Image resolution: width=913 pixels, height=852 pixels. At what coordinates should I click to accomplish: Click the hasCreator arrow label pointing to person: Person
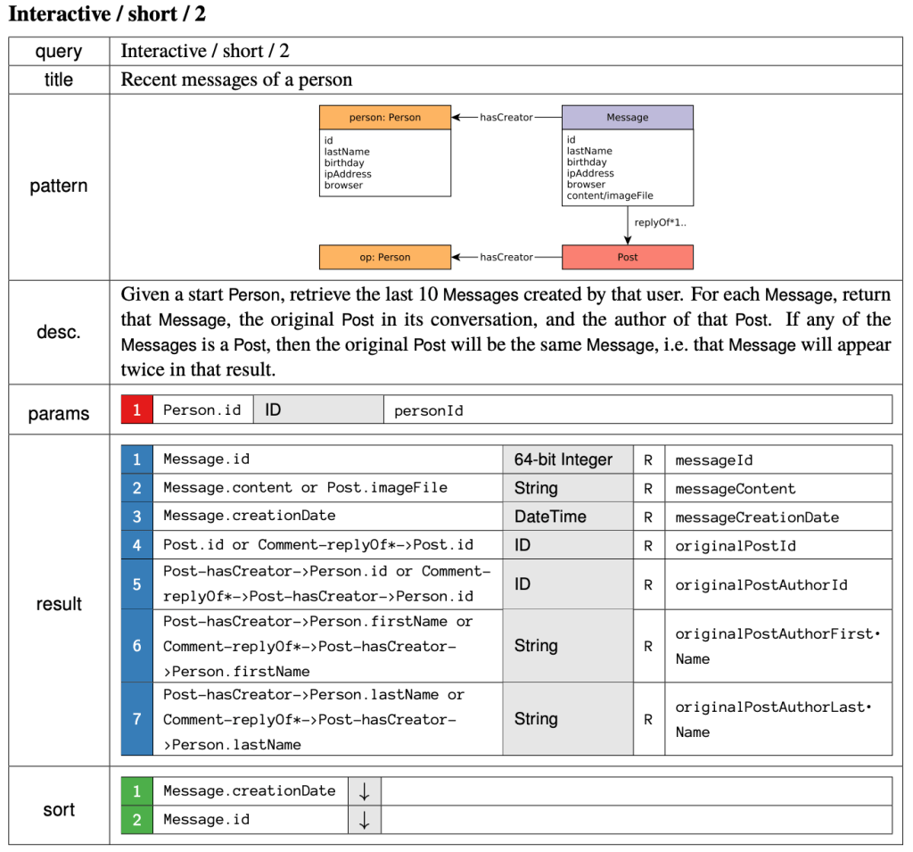click(506, 117)
